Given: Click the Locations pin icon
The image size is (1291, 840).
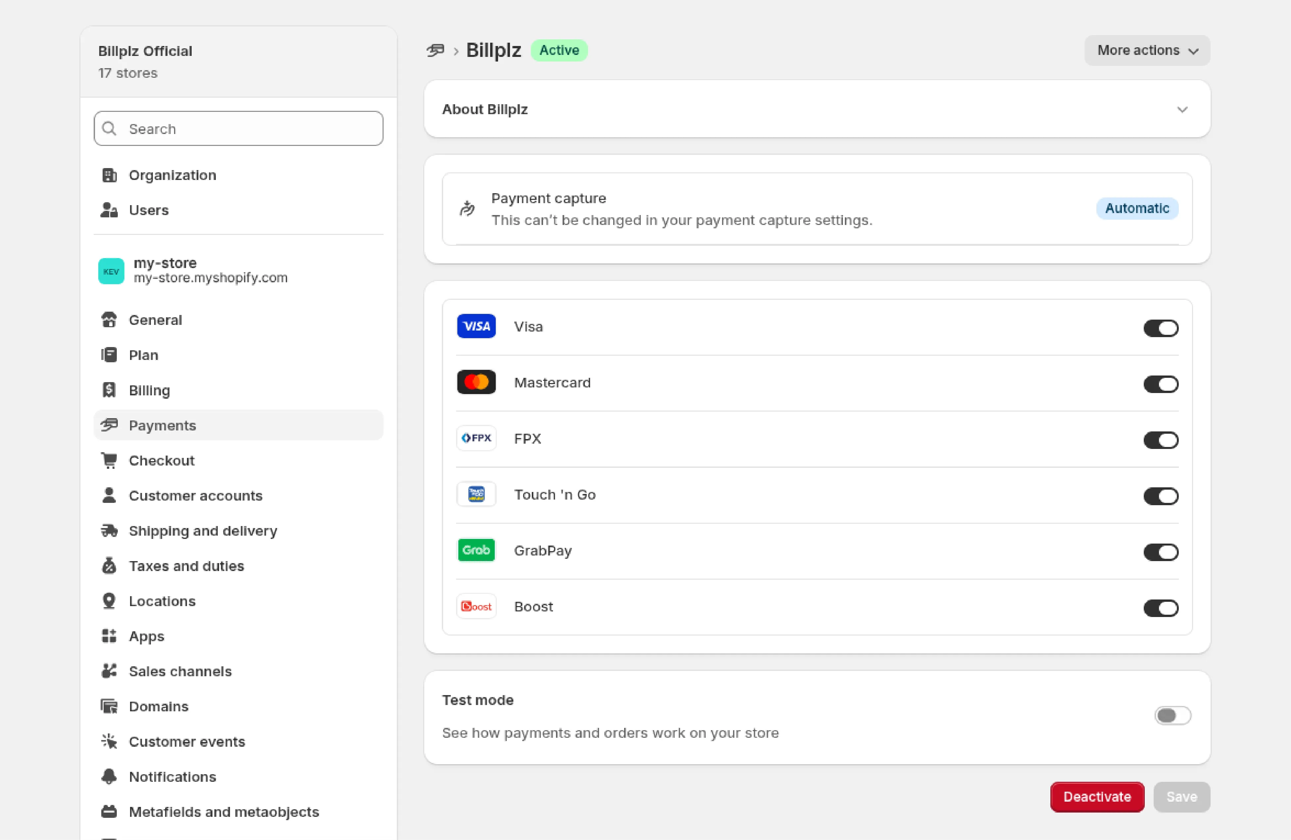Looking at the screenshot, I should pos(109,601).
